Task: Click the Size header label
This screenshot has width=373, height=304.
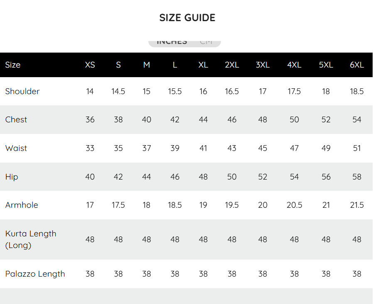Action: (13, 65)
